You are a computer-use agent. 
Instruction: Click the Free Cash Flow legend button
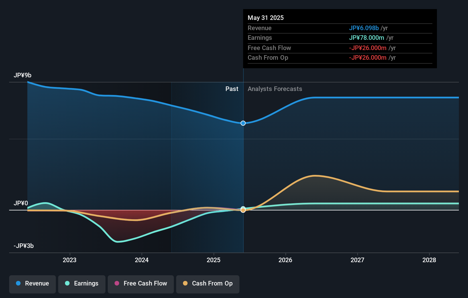(x=141, y=283)
